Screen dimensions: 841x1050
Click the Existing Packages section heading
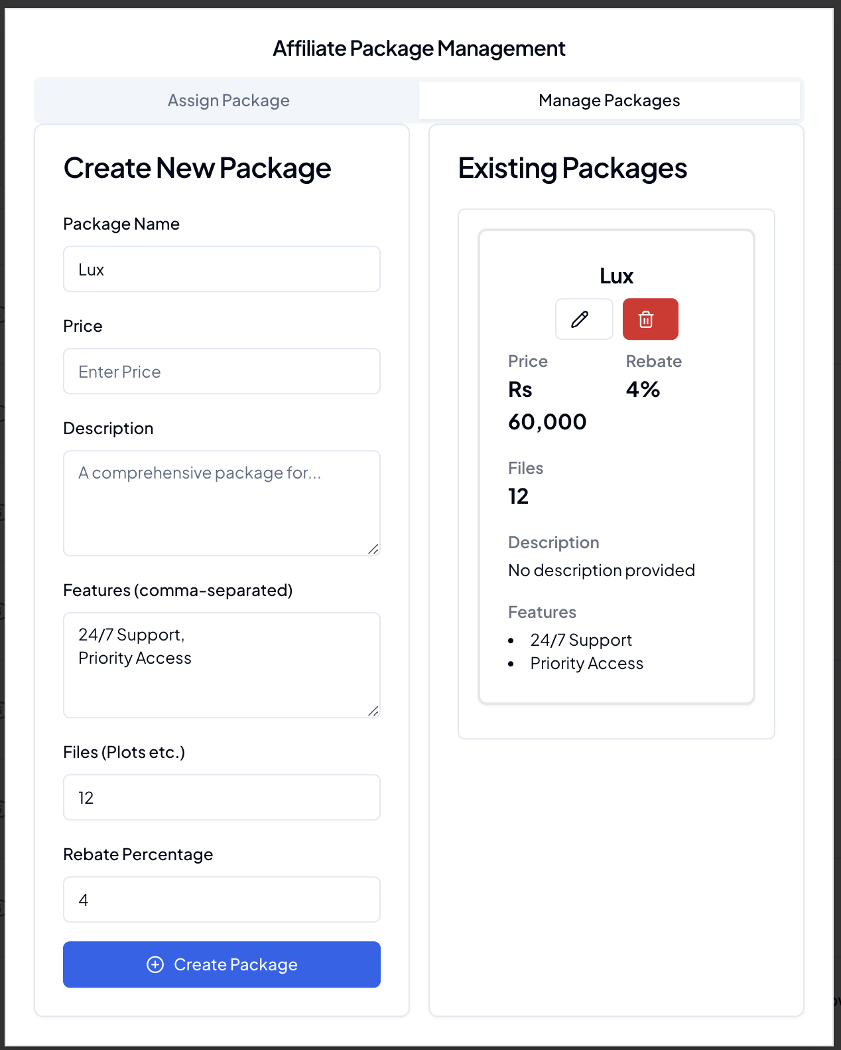tap(572, 169)
